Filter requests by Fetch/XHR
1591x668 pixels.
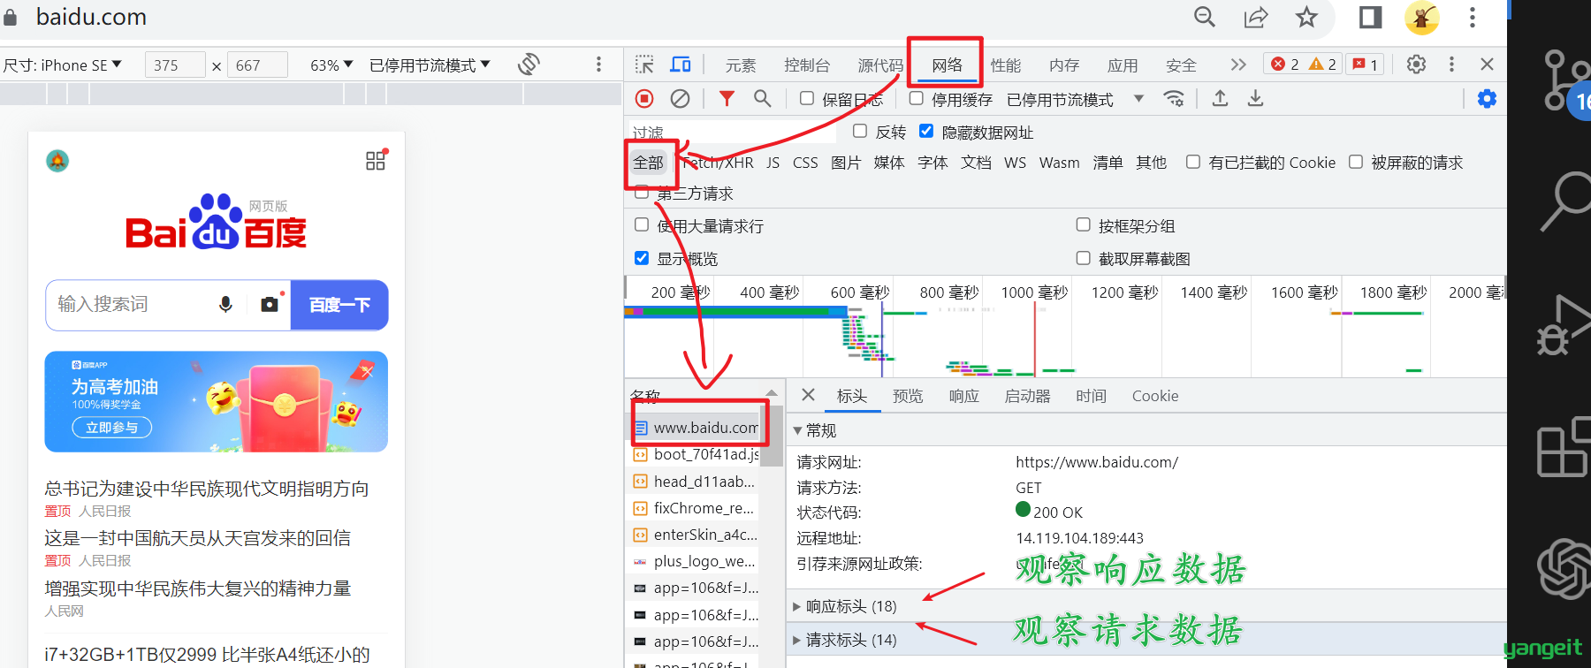(x=719, y=163)
